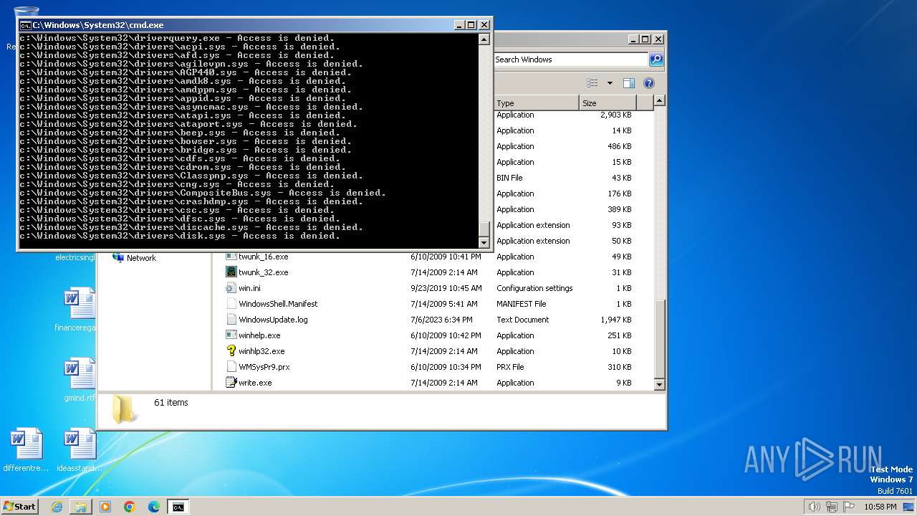Click the winhlp32.exe question mark icon
This screenshot has height=516, width=917.
point(231,351)
